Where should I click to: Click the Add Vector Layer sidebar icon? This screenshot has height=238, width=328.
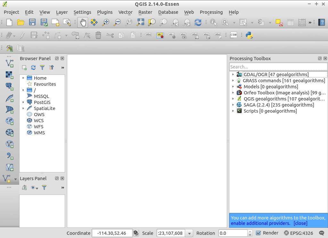(x=10, y=63)
